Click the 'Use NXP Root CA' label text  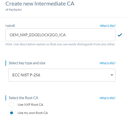(30, 105)
